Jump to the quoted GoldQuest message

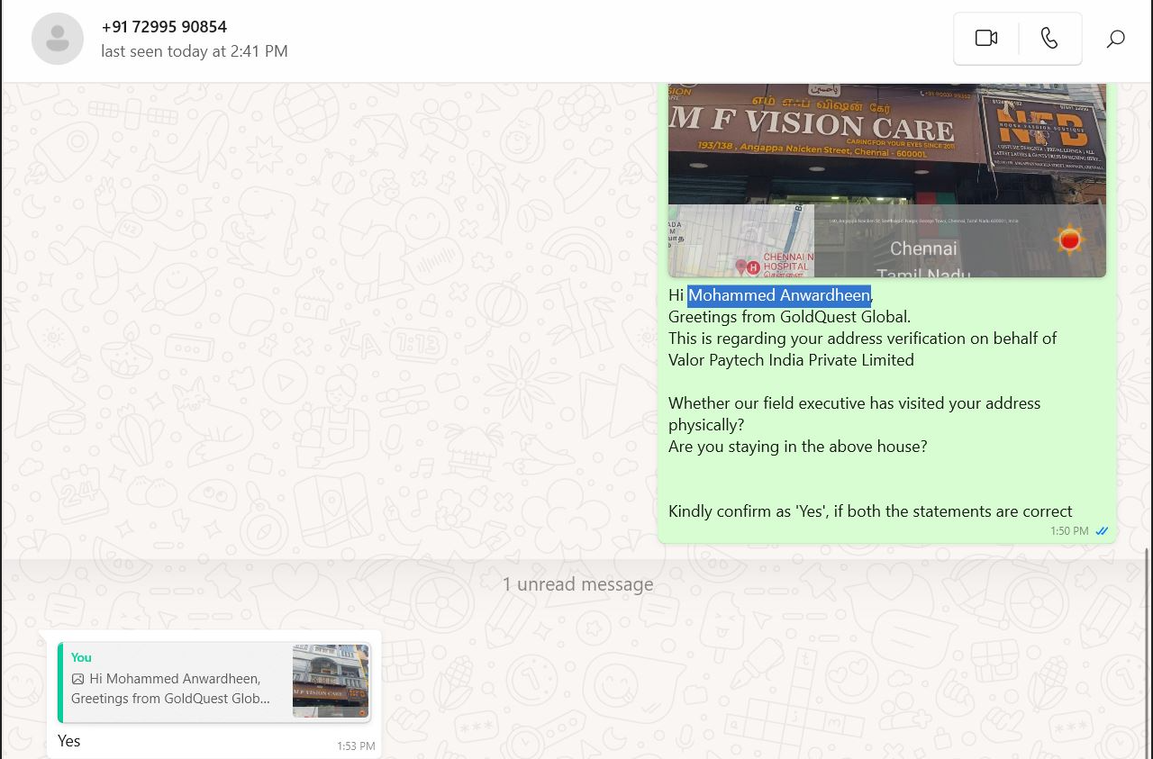point(171,689)
